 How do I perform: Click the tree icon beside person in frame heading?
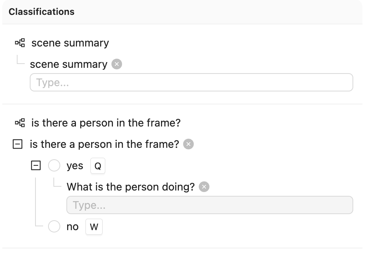(20, 123)
